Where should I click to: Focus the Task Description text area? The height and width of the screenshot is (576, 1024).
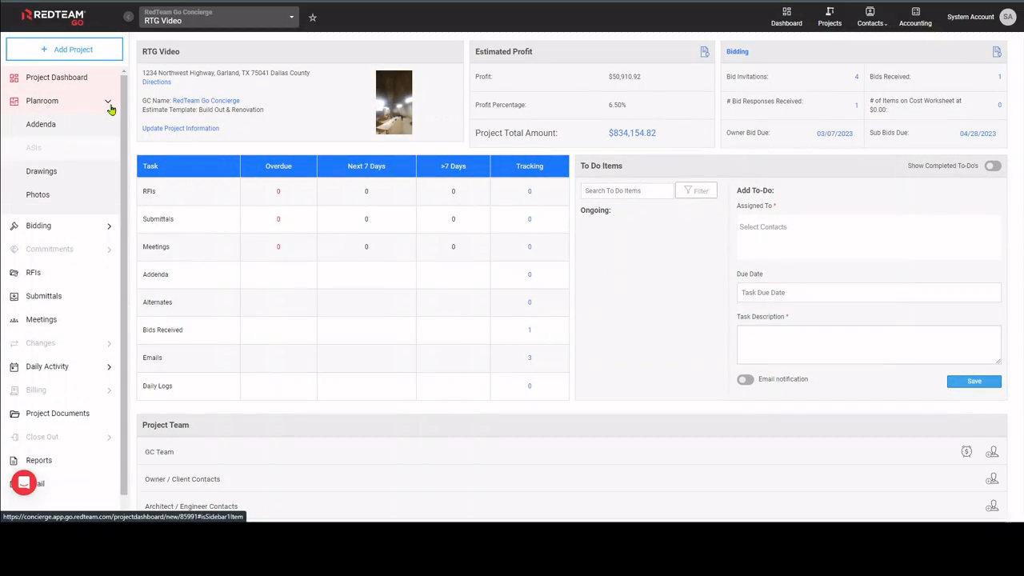click(x=869, y=345)
